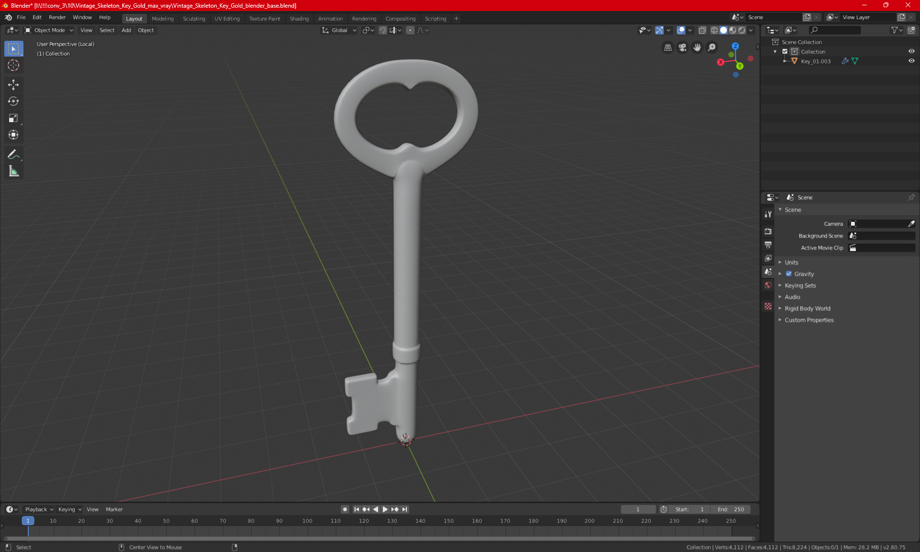Select the Rotate tool

pos(13,102)
